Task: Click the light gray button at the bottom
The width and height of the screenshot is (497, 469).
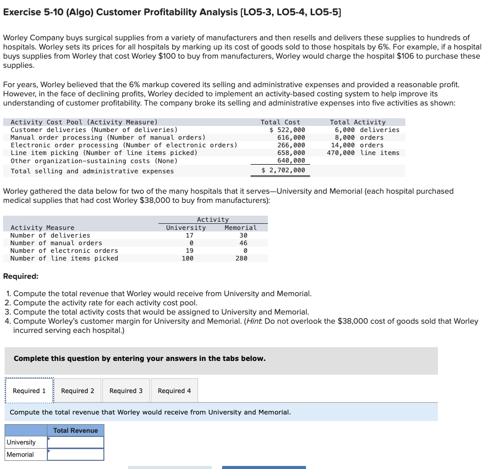Action: pos(170,467)
